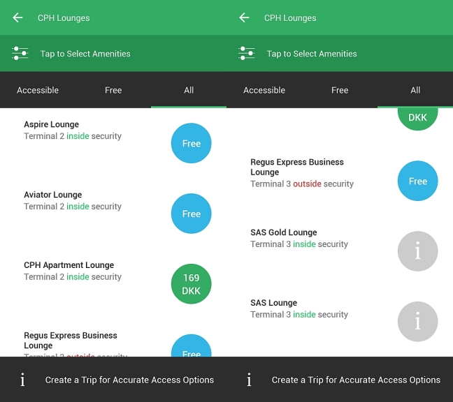Screen dimensions: 453x402
Task: Open amenities filter icon in left panel
Action: pos(20,54)
